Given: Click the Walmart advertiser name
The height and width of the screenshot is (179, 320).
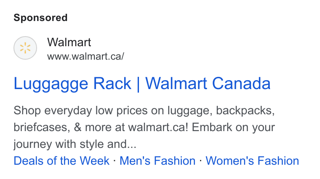Looking at the screenshot, I should [x=69, y=42].
